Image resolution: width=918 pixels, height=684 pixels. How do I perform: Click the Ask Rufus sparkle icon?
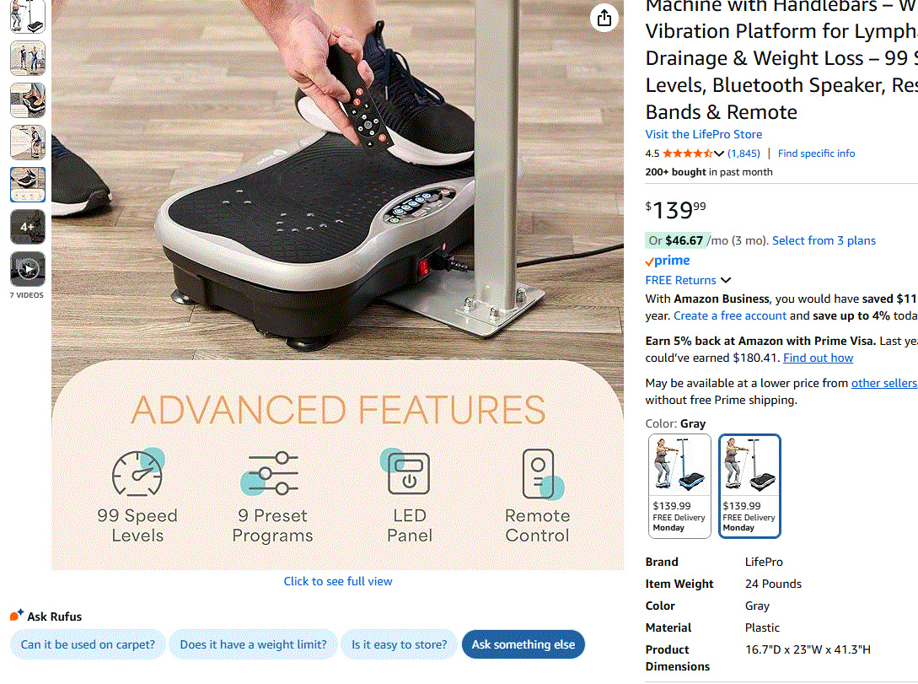17,615
